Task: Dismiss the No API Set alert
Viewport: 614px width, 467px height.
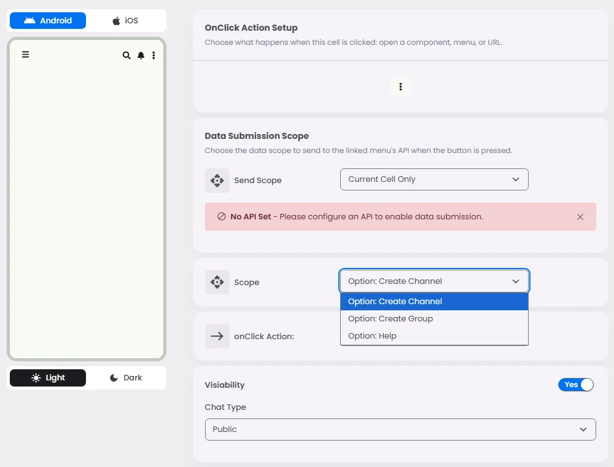Action: (580, 217)
